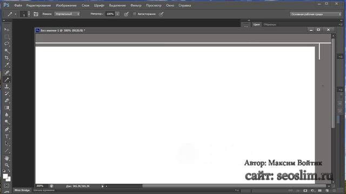Select the Pen tool
Screen dimensions: 346x194
coord(6,129)
